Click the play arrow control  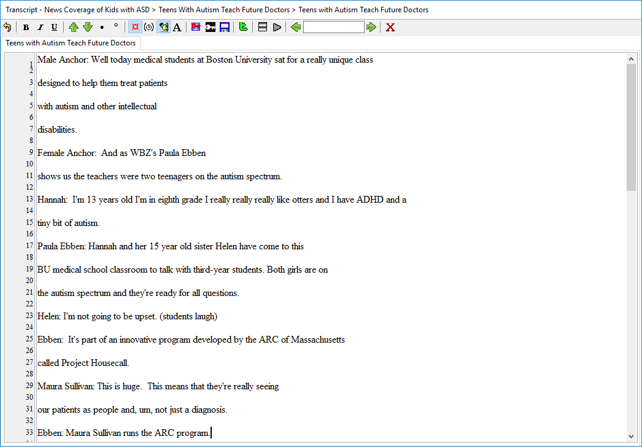pyautogui.click(x=277, y=26)
